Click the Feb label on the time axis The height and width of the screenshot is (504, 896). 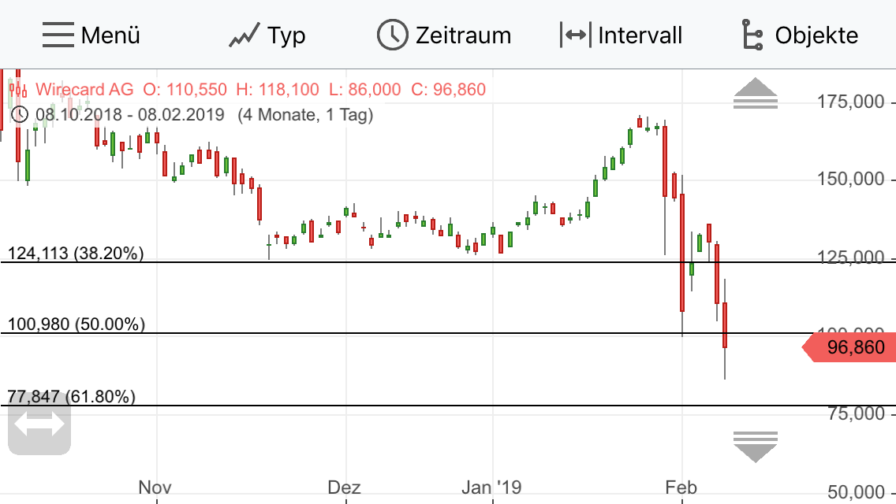tap(681, 487)
